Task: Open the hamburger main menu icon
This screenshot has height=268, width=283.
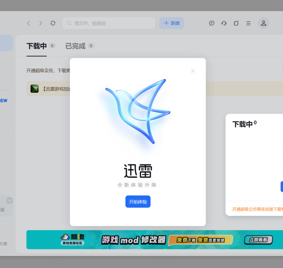Action: tap(249, 23)
